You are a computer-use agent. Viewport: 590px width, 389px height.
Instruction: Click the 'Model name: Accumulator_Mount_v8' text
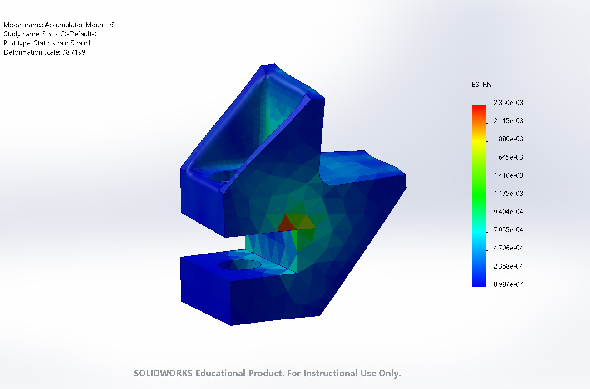pyautogui.click(x=59, y=25)
